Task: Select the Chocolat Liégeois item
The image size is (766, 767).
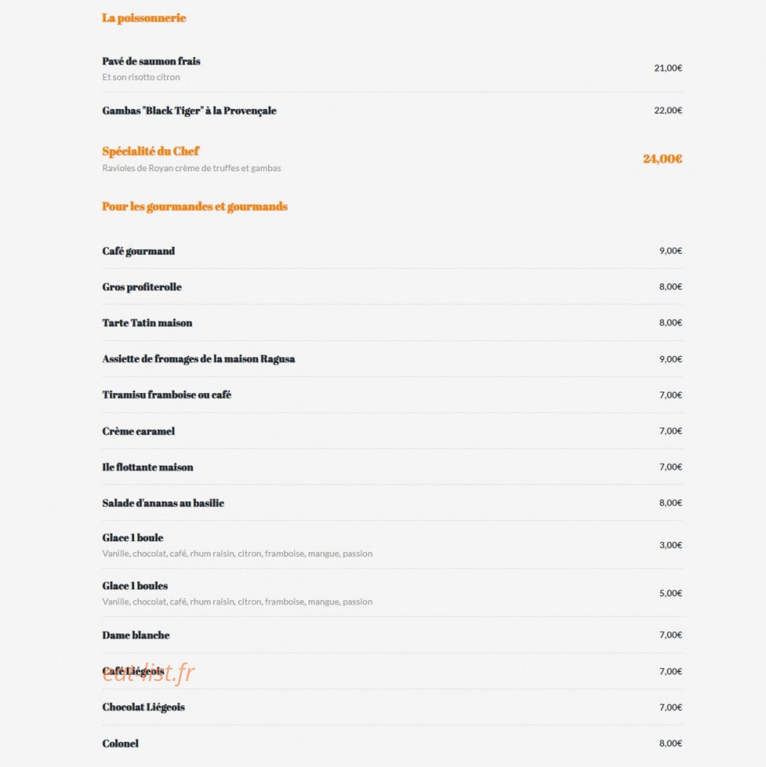Action: (x=143, y=707)
